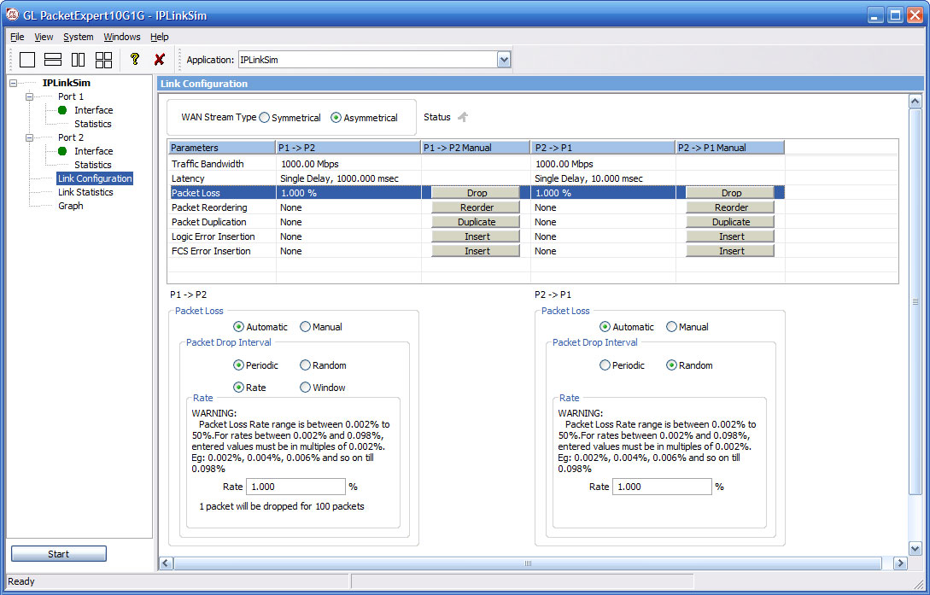This screenshot has width=930, height=595.
Task: Open Statistics under Port 2
Action: 92,165
